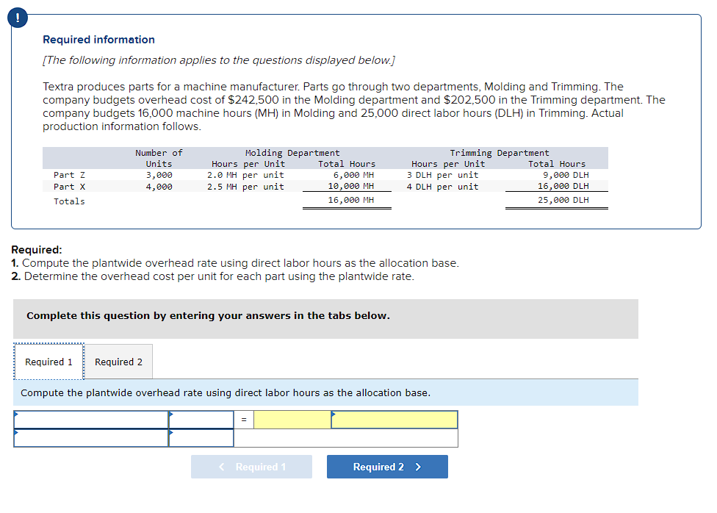This screenshot has height=513, width=717.
Task: Click the equals sign cell
Action: pyautogui.click(x=244, y=420)
